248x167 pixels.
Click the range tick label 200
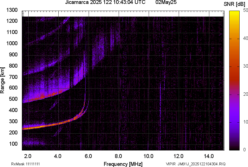(13, 132)
